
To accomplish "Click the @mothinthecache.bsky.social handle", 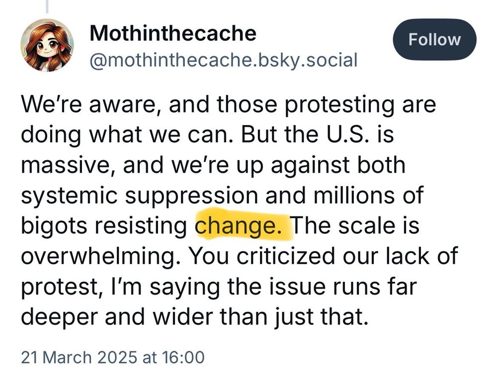I will [x=223, y=60].
